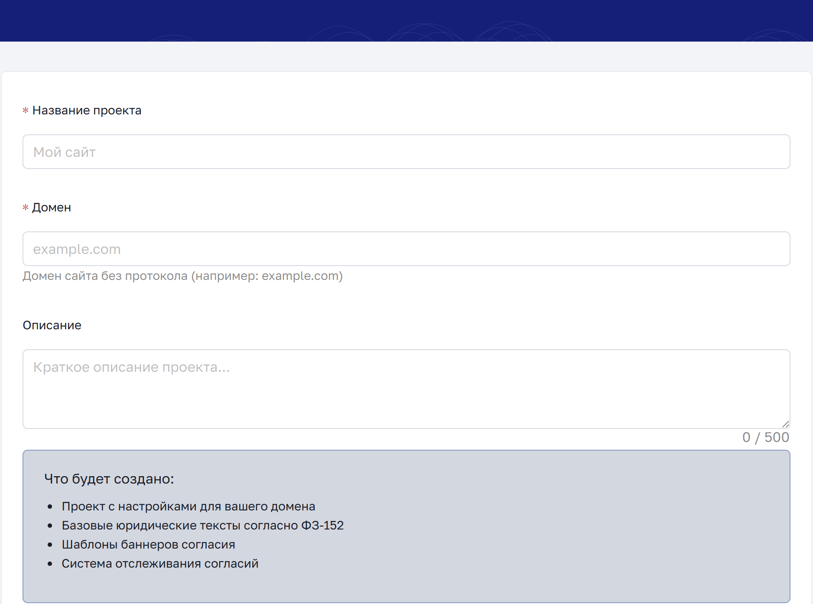Click 'Шаблоны баннеров согласия' list item

(x=149, y=545)
